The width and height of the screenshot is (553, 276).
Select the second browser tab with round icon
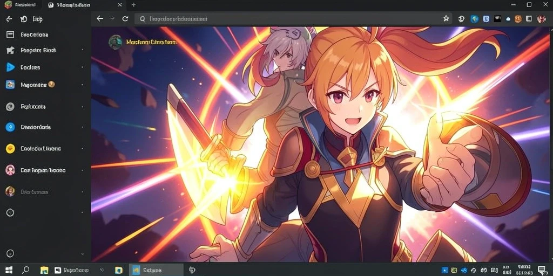(x=85, y=5)
